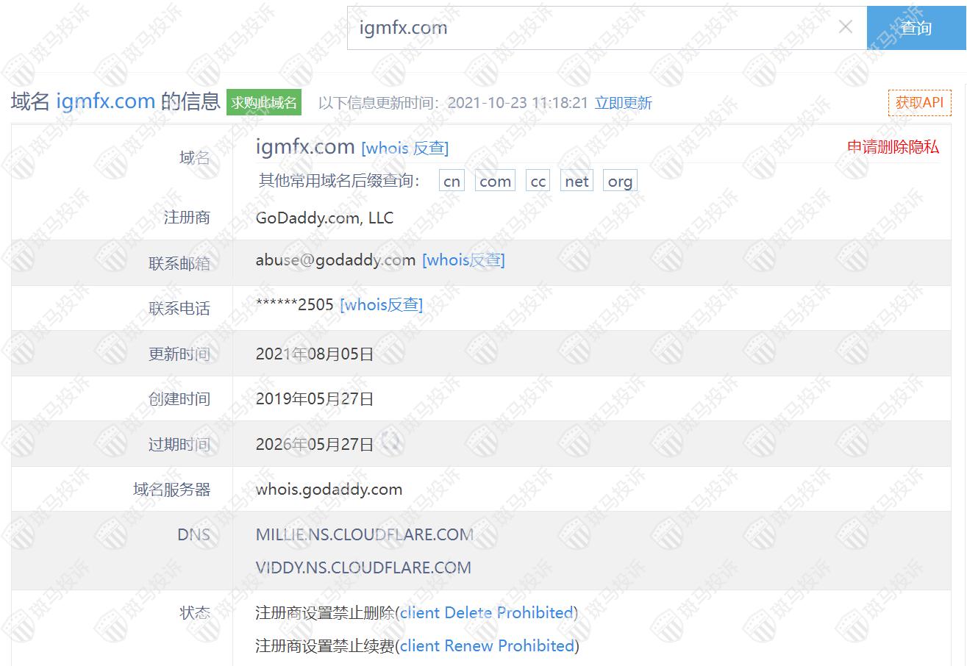Open whois 反查 next to domain name
Viewport: 967px width, 666px height.
click(x=404, y=148)
